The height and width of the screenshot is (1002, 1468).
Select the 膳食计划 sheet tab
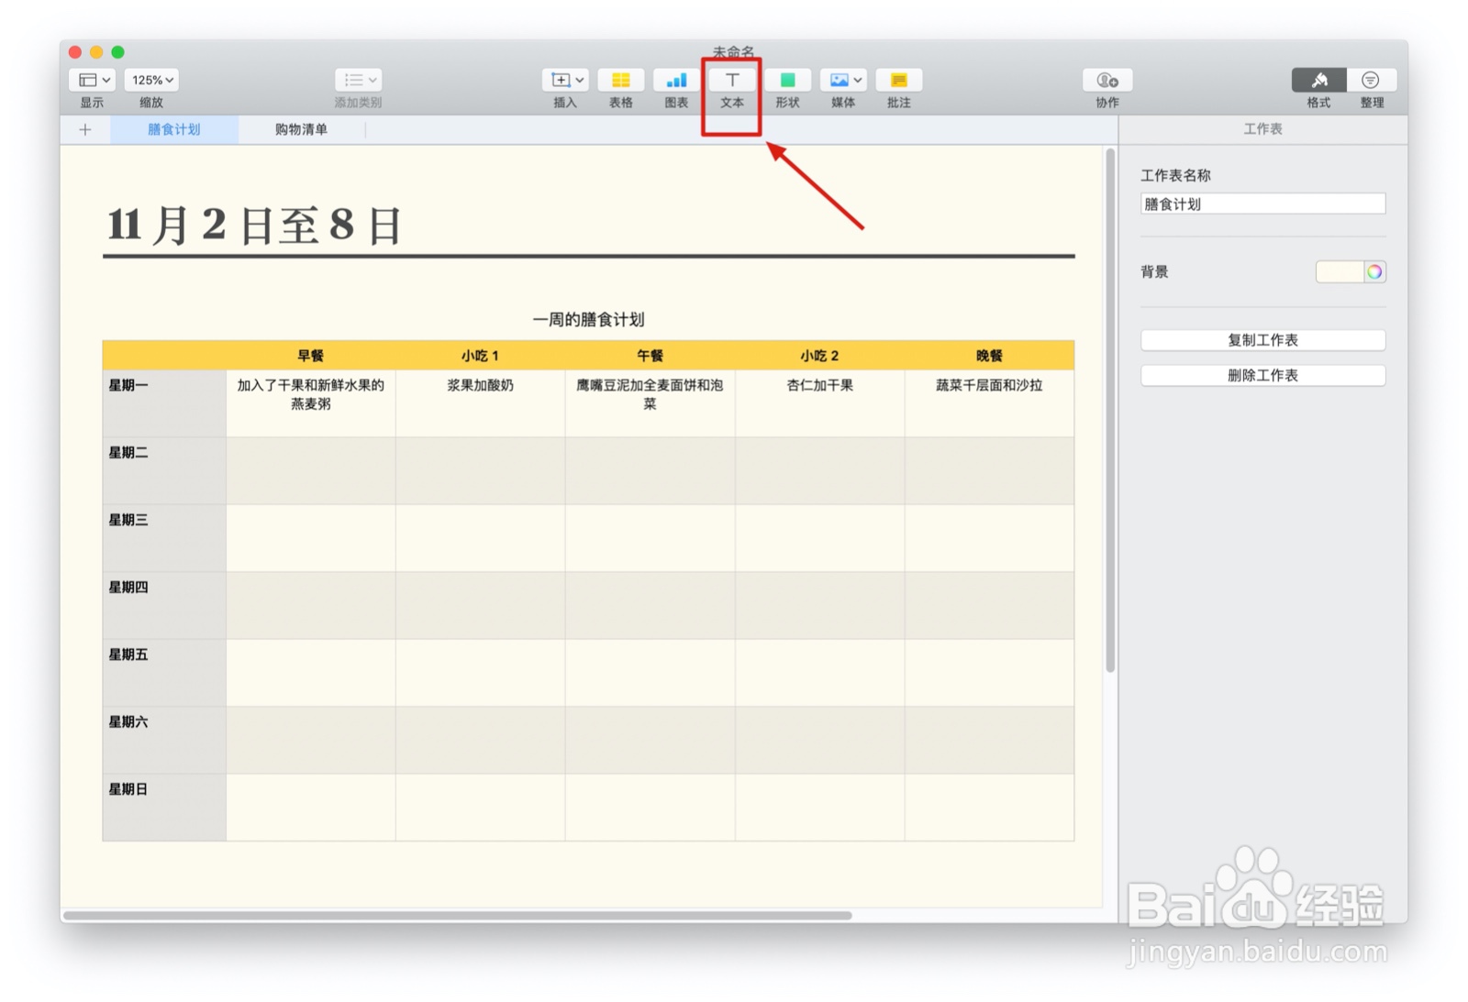174,129
